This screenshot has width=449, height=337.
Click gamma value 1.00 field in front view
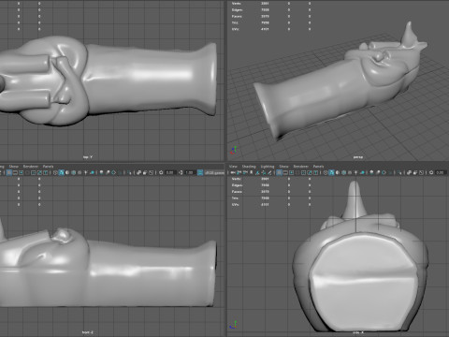[x=190, y=172]
